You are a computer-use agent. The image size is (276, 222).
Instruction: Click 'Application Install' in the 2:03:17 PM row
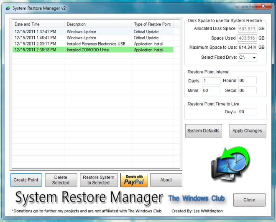pyautogui.click(x=148, y=44)
